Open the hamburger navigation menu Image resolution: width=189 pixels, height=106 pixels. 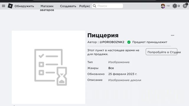click(4, 6)
